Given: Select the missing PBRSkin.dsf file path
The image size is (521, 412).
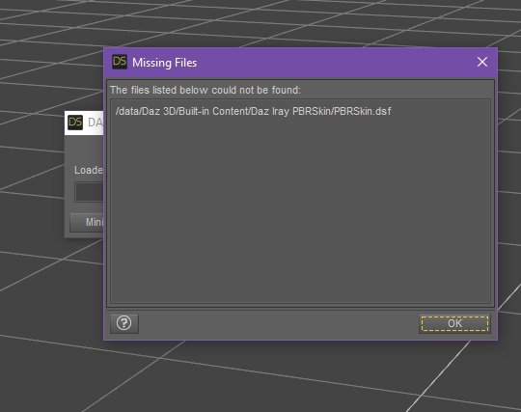Looking at the screenshot, I should (x=253, y=111).
